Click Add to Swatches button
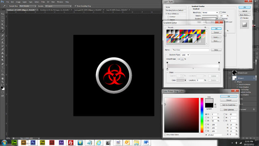 click(x=229, y=105)
